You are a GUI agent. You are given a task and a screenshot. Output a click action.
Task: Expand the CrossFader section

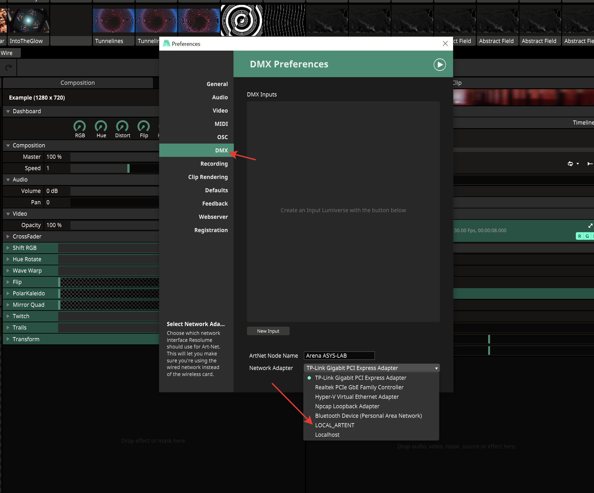click(8, 237)
